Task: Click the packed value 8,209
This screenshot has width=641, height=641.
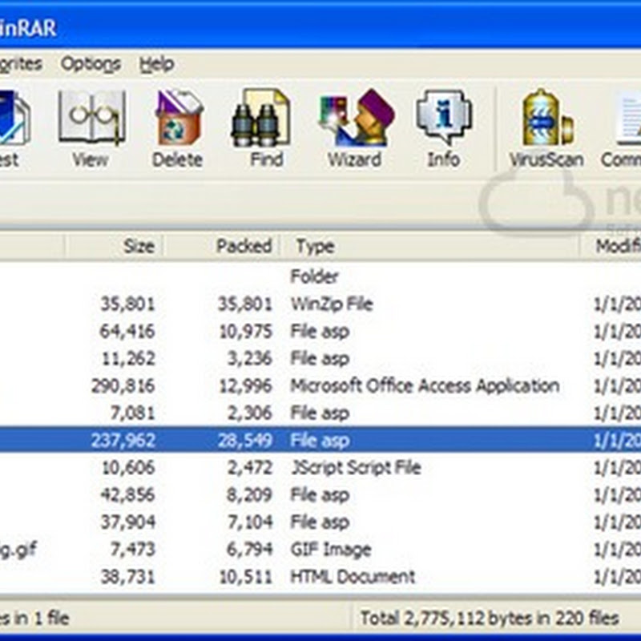Action: point(249,494)
